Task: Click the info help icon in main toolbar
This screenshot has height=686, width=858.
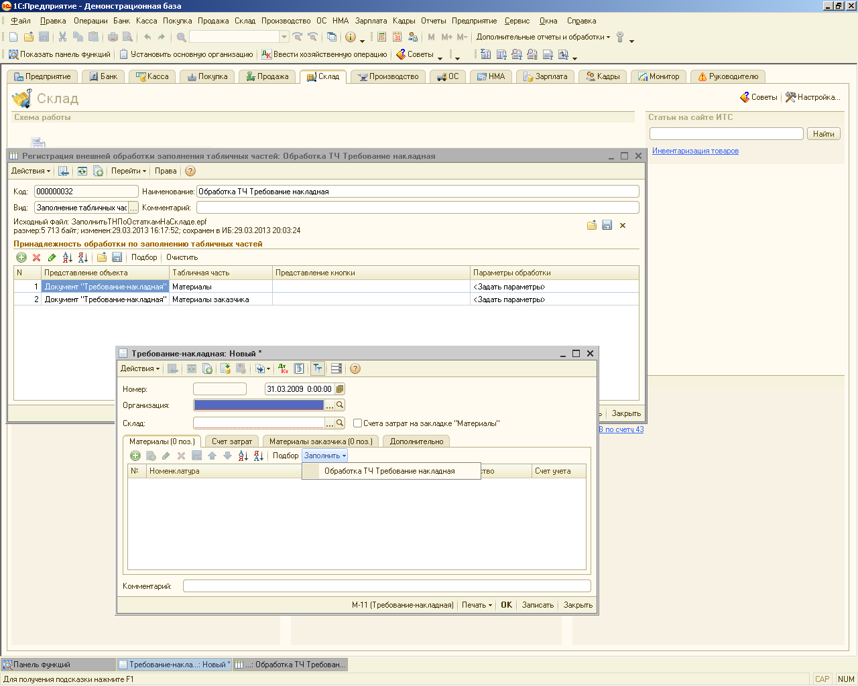Action: (351, 37)
